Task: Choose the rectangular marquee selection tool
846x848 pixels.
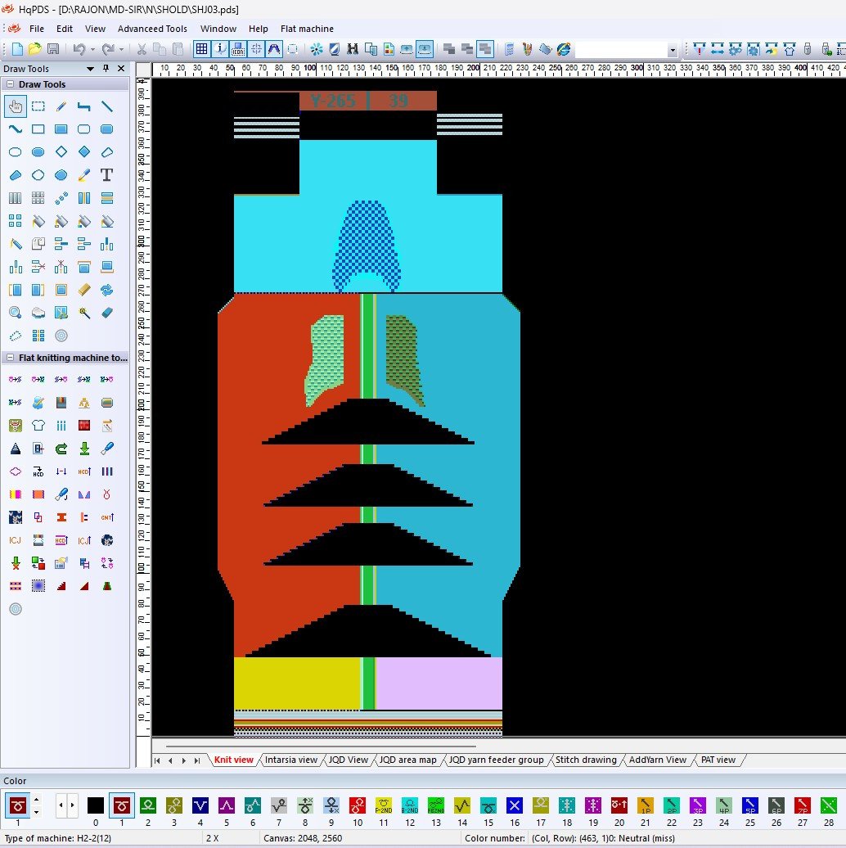Action: [x=38, y=106]
